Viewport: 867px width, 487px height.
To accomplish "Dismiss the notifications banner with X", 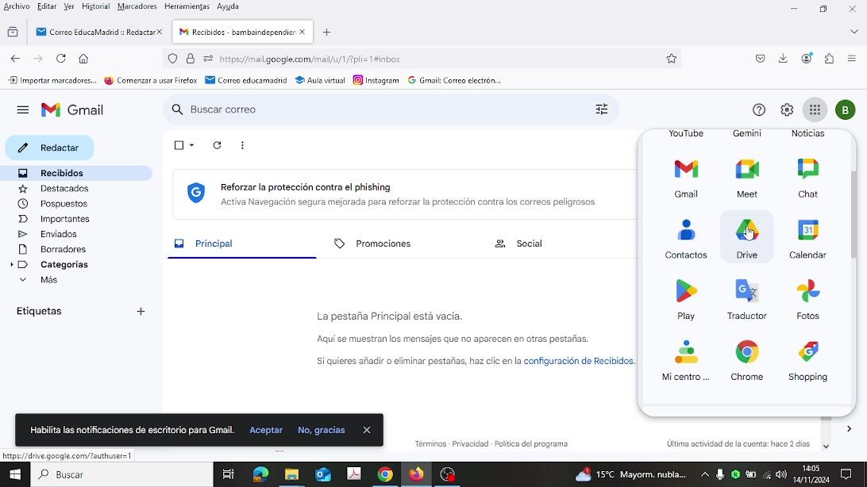I will coord(367,430).
